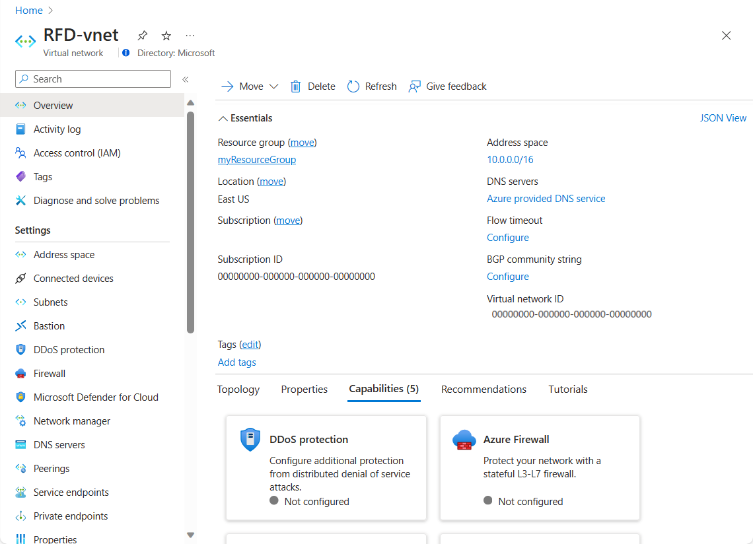Click the sidebar Search field
The image size is (753, 544).
tap(93, 79)
